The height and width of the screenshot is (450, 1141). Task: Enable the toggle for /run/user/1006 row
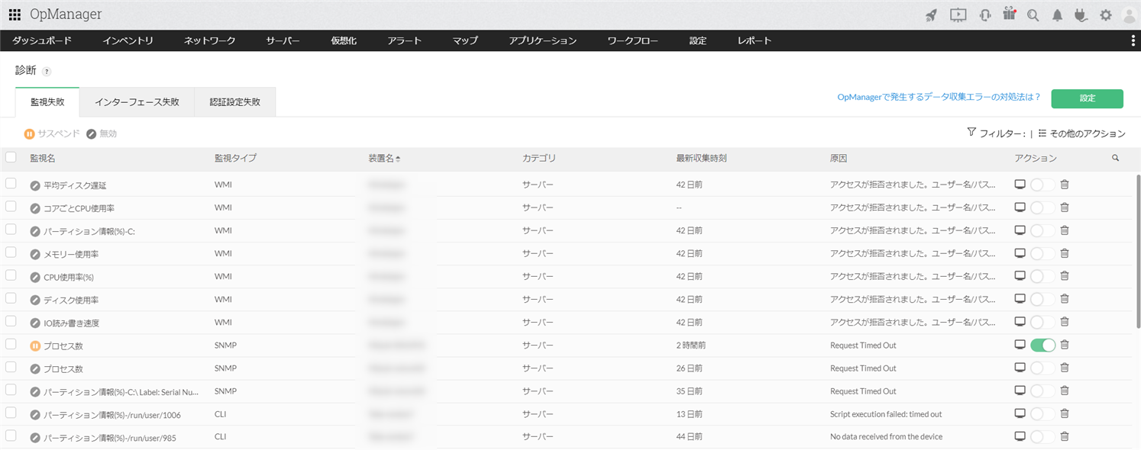tap(1042, 413)
